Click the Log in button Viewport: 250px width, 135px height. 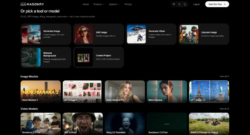[x=197, y=4]
